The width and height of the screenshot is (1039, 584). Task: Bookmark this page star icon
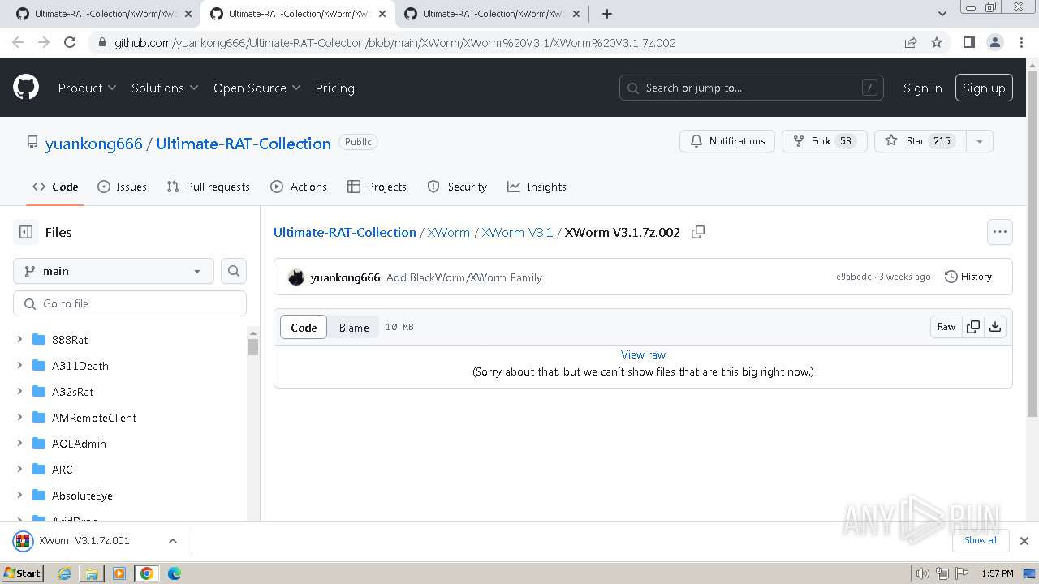pyautogui.click(x=937, y=42)
